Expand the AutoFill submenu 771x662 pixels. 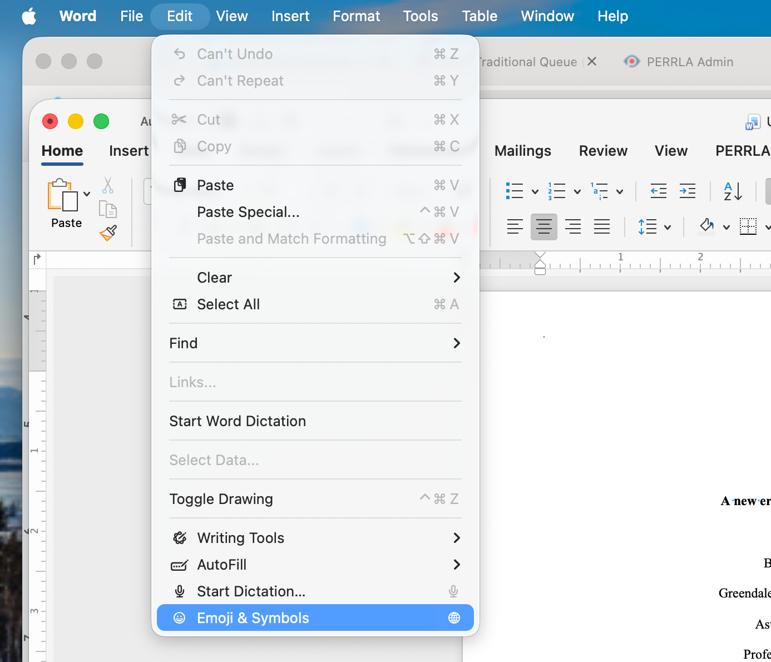click(315, 565)
